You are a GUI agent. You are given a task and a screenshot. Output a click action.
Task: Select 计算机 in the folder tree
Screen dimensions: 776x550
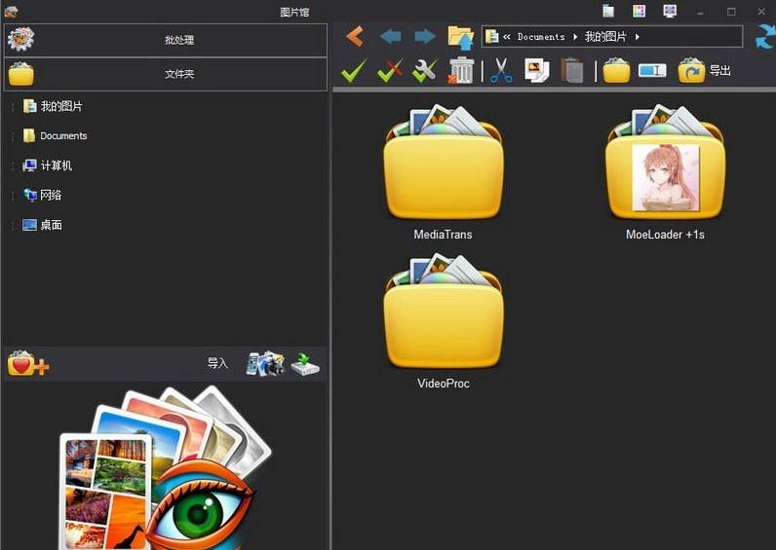pyautogui.click(x=56, y=165)
